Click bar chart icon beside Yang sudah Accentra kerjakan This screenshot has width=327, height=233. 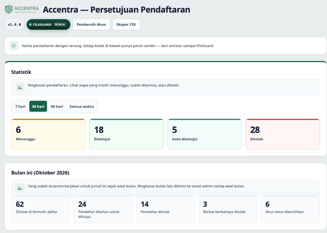click(x=20, y=188)
